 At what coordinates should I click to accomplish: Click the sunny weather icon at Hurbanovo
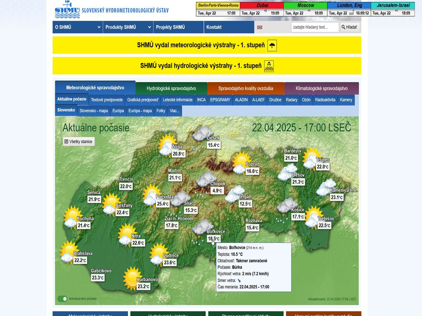click(x=132, y=277)
